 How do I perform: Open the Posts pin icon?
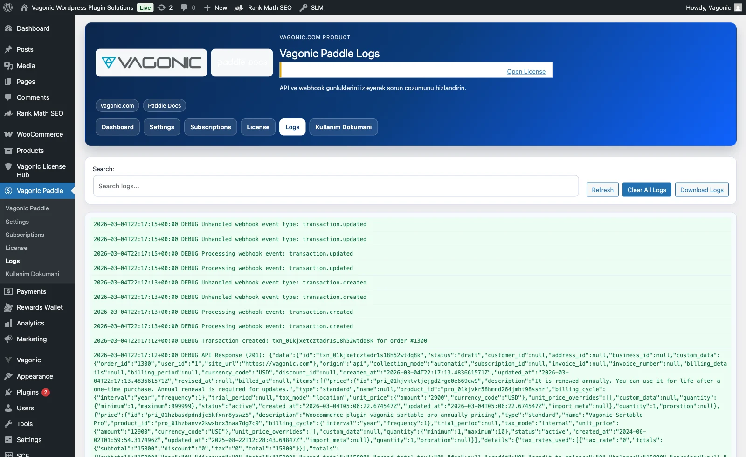click(8, 49)
